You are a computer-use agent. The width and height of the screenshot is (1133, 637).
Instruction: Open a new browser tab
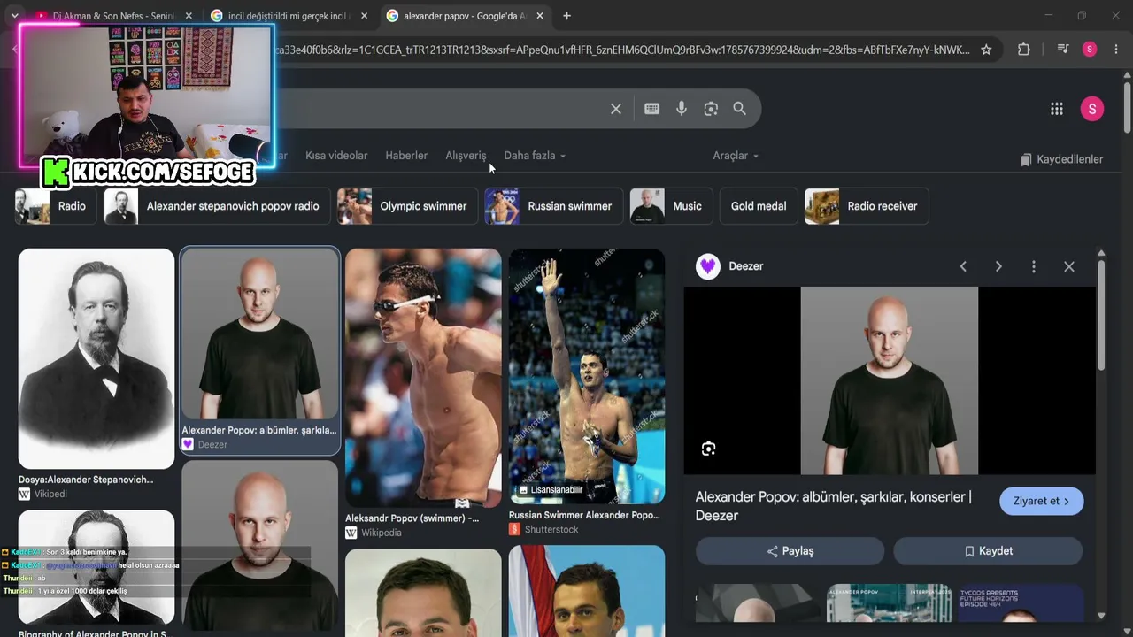(x=566, y=16)
